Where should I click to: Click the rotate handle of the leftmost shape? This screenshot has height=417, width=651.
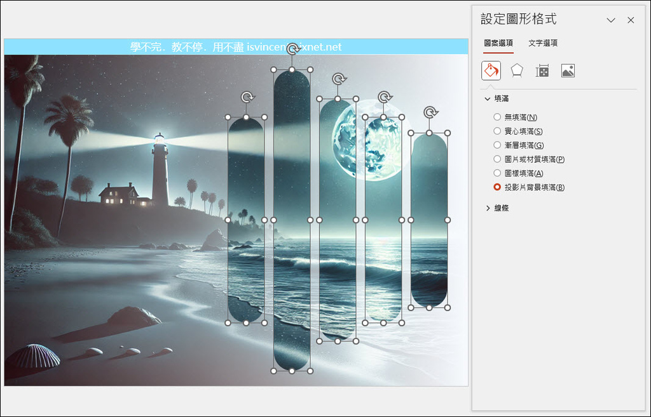(x=248, y=97)
